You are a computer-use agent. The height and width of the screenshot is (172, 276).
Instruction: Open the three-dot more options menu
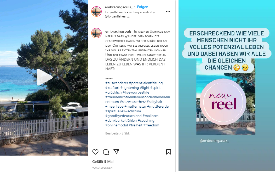click(x=168, y=11)
